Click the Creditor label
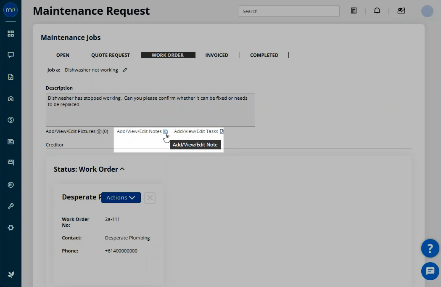 point(55,145)
